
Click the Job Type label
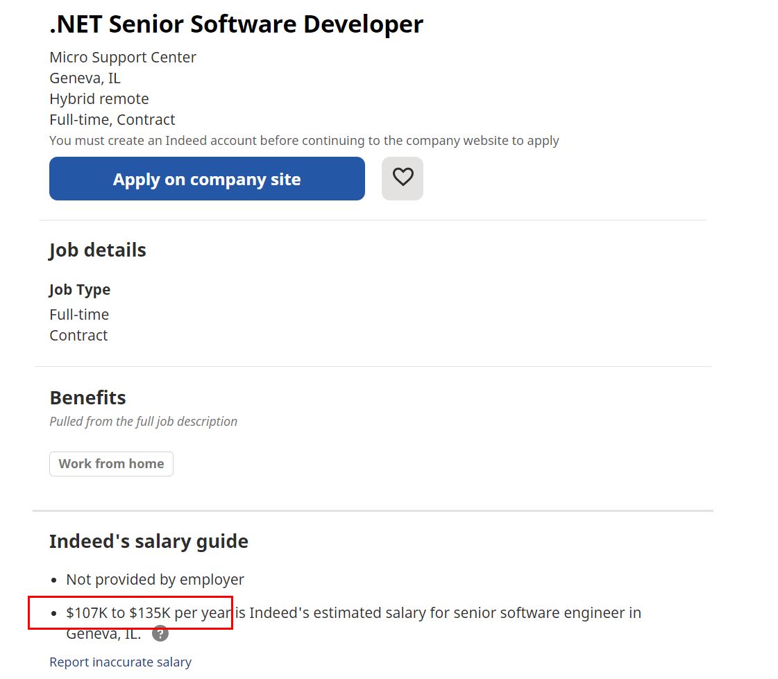pos(80,290)
